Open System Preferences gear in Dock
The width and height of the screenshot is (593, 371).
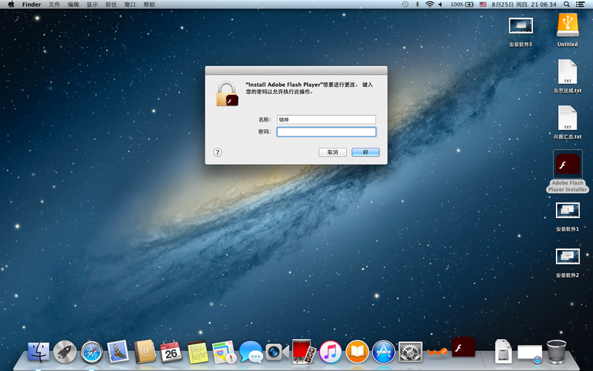point(410,352)
